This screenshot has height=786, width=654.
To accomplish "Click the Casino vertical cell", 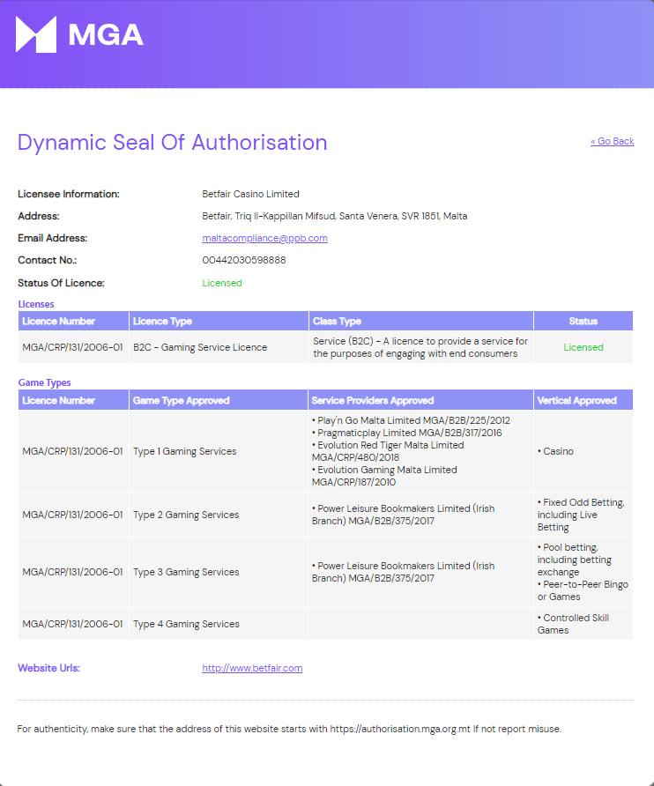I will (x=583, y=452).
